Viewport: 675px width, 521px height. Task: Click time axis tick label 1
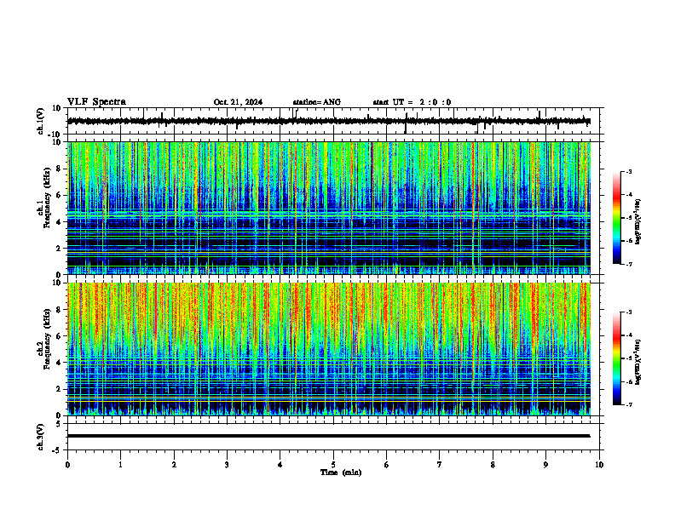coord(120,465)
